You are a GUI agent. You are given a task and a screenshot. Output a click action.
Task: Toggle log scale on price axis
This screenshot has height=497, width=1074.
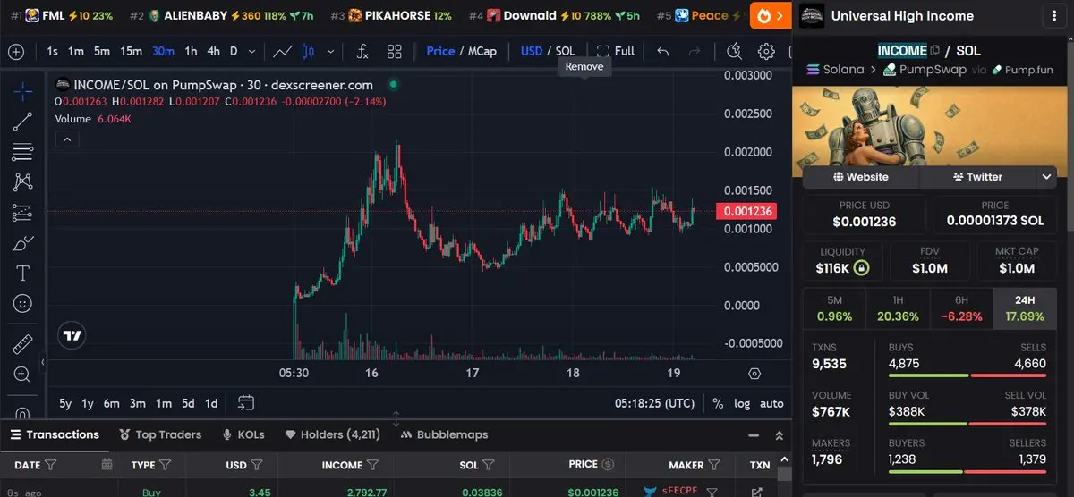pos(742,403)
